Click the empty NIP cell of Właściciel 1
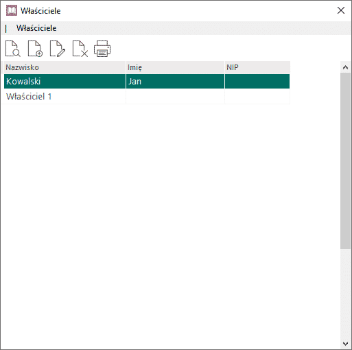Viewport: 352px width, 350px height. click(x=257, y=96)
